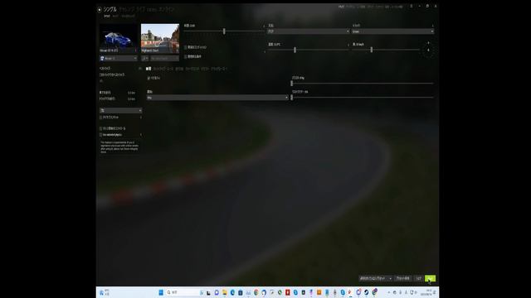This screenshot has height=298, width=531.
Task: Open the assists preset dropdown in left panel
Action: tap(120, 110)
